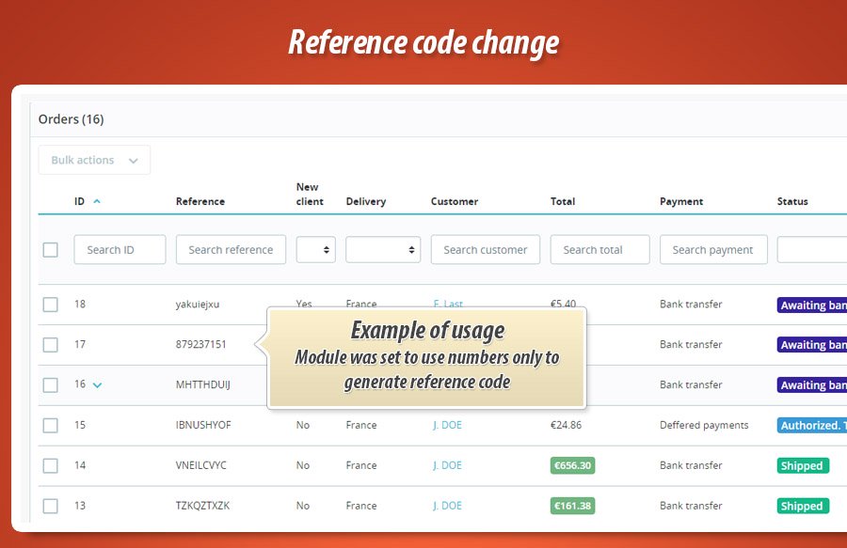Open the Delivery filter dropdown
847x548 pixels.
[x=383, y=249]
